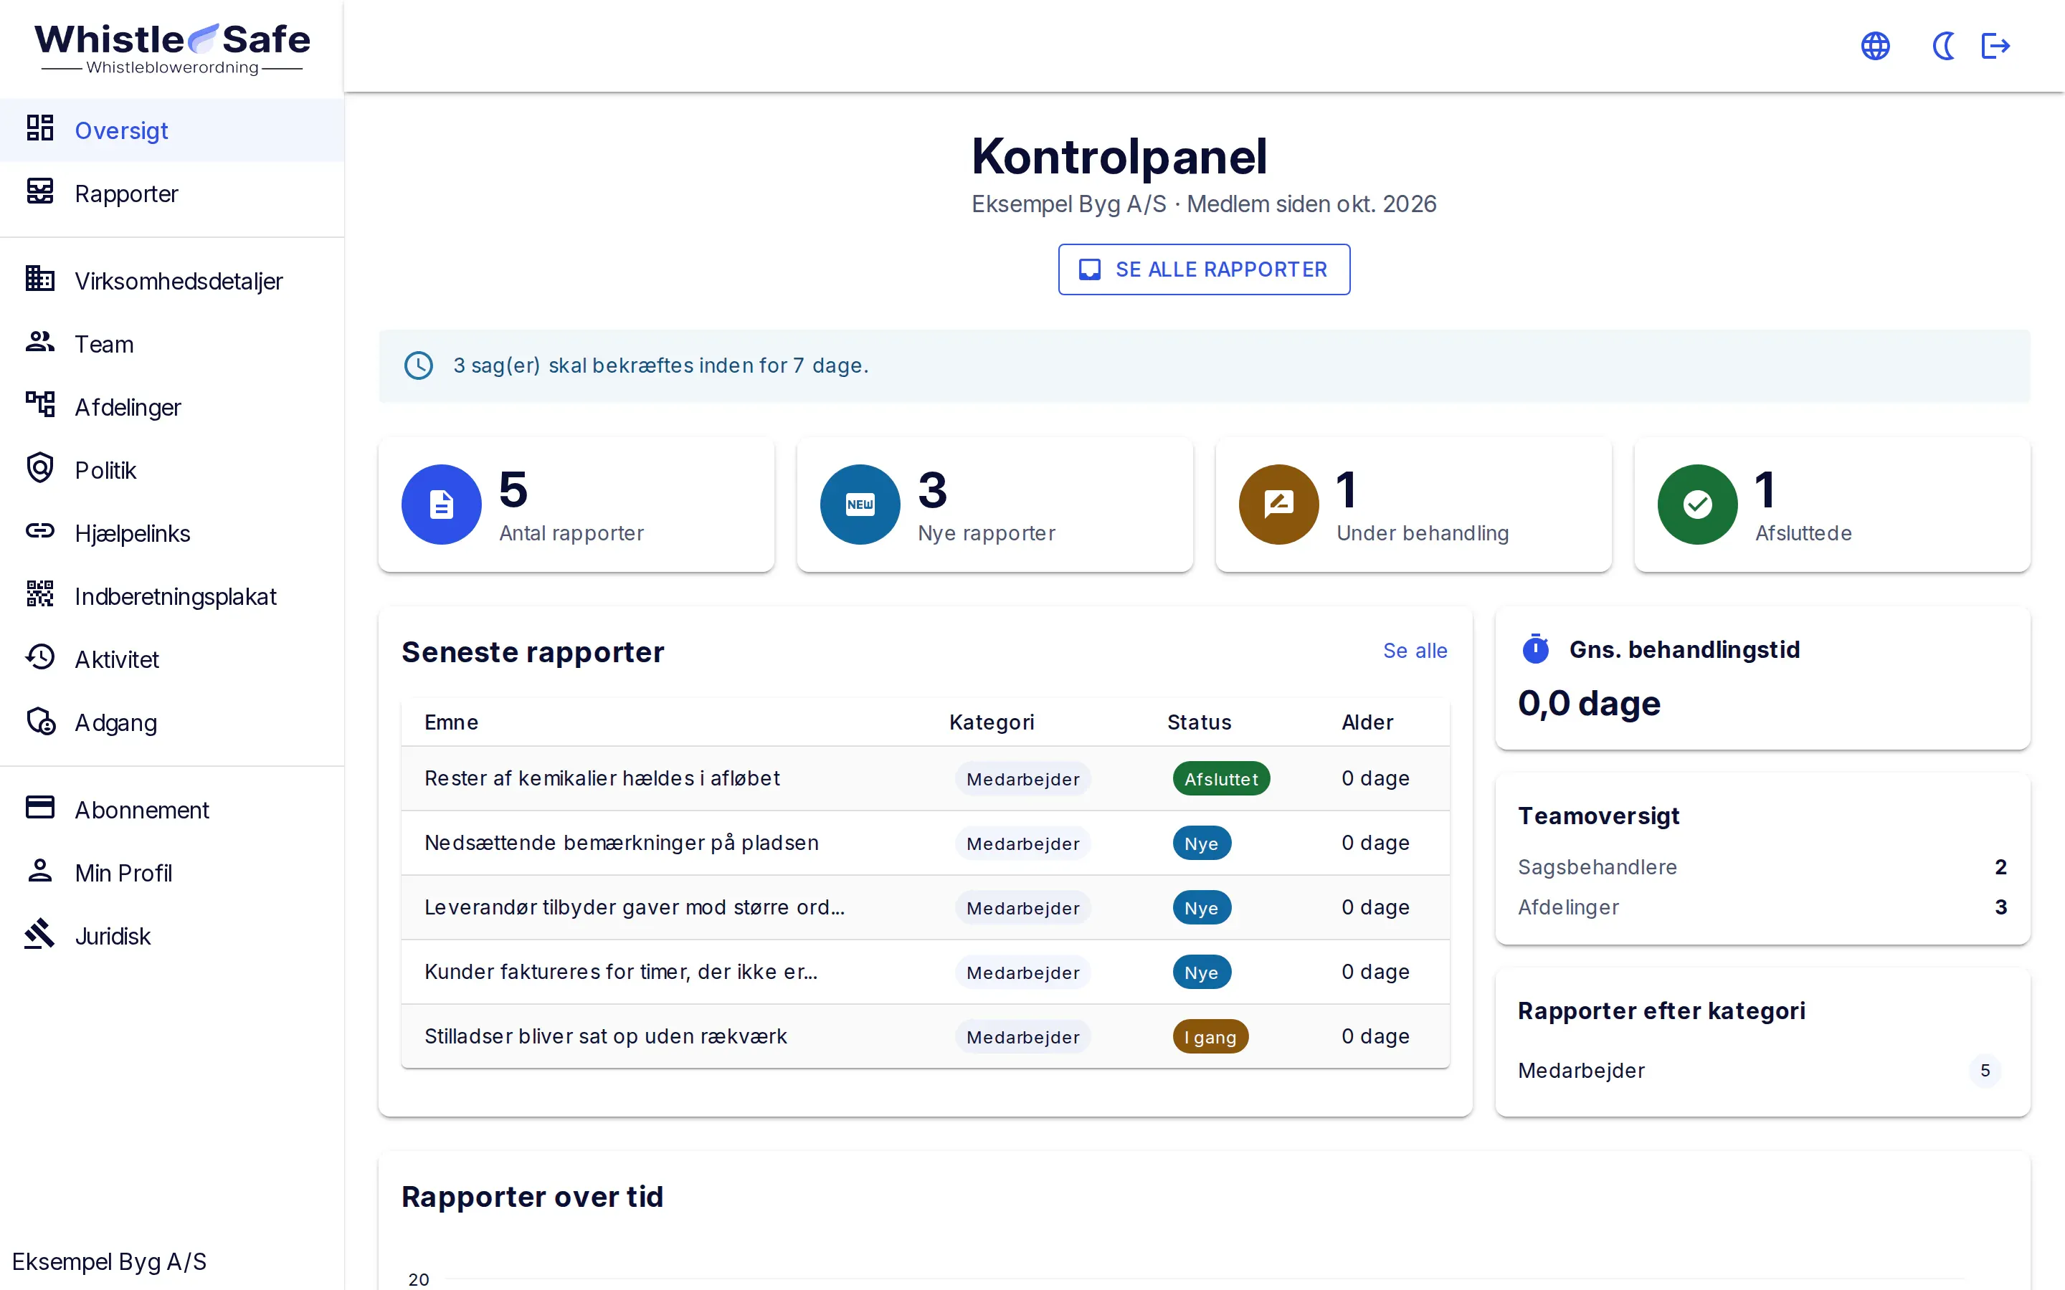Click the Aktivitet history clock icon

pyautogui.click(x=40, y=658)
